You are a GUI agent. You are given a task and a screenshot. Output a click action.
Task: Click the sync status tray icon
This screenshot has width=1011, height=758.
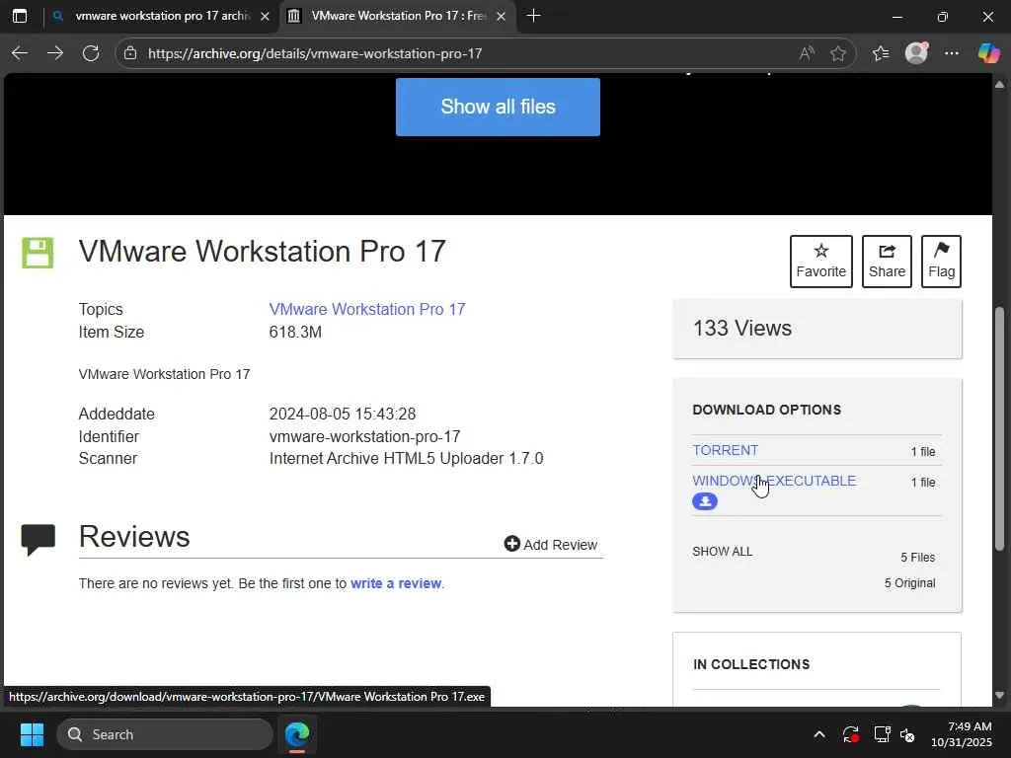coord(850,734)
